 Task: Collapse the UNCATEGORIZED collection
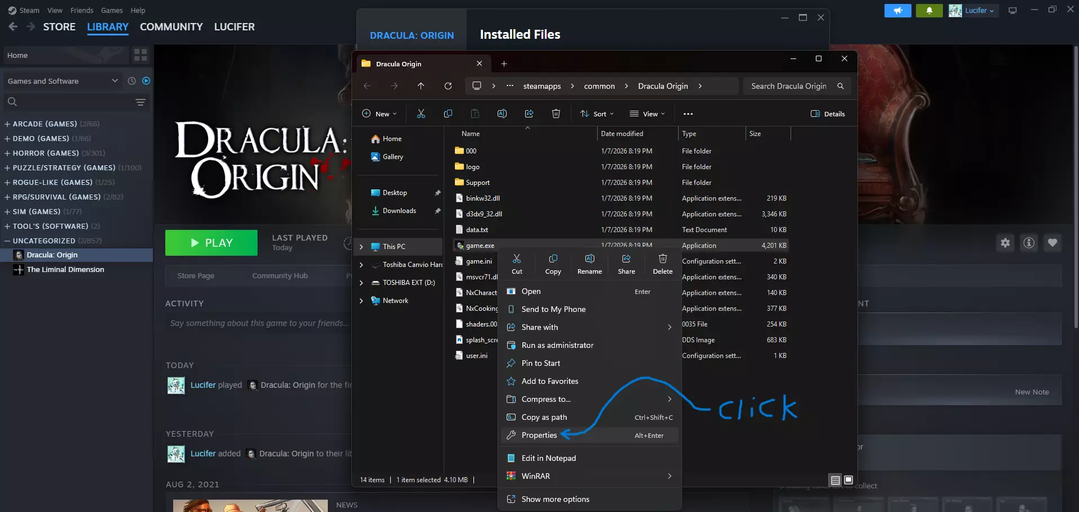7,241
